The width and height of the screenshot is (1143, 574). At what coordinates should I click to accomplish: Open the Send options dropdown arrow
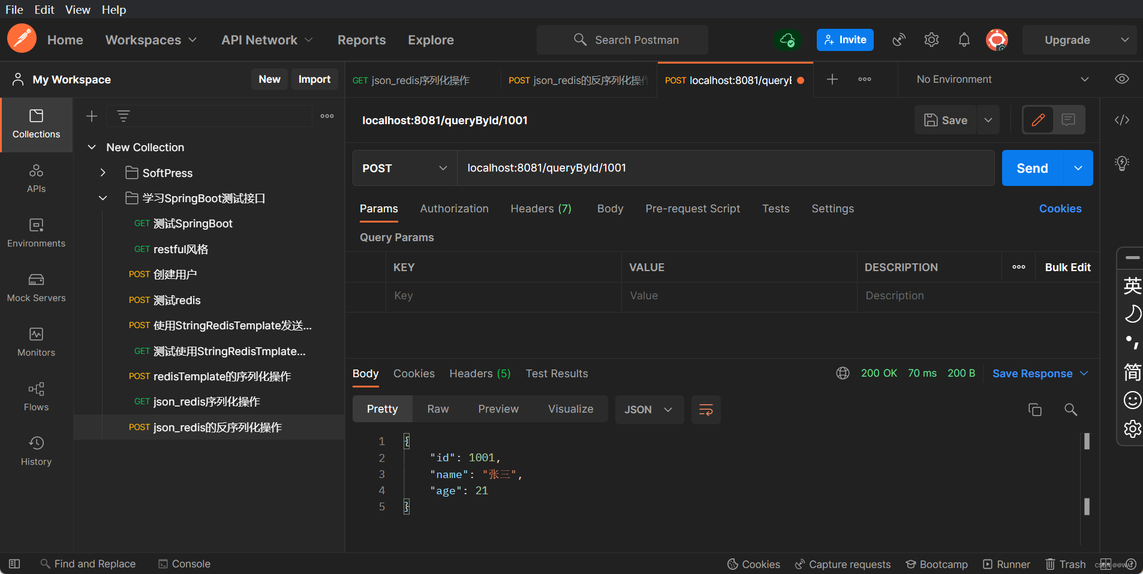(x=1078, y=168)
